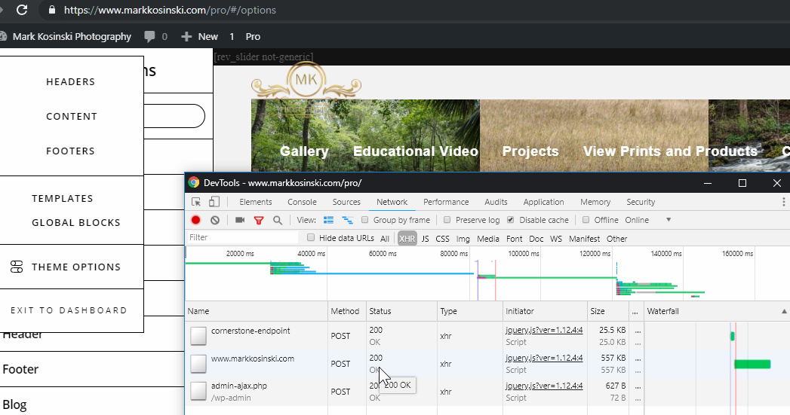Uncheck Disable cache checkbox
The height and width of the screenshot is (415, 790).
[510, 220]
